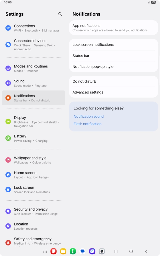160x256 pixels.
Task: Select Security and privacy category
Action: (x=33, y=211)
